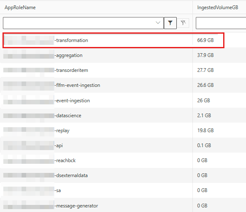The width and height of the screenshot is (246, 212).
Task: Click the 26.6 GB volume cell
Action: coord(205,85)
